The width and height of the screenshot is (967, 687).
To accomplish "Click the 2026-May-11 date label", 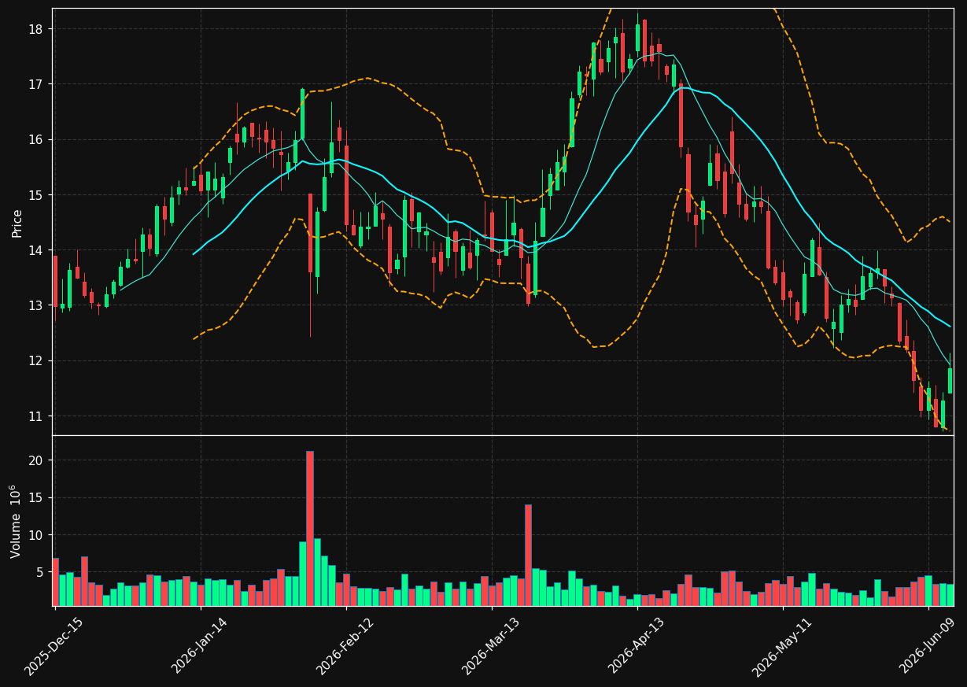I will pyautogui.click(x=782, y=646).
